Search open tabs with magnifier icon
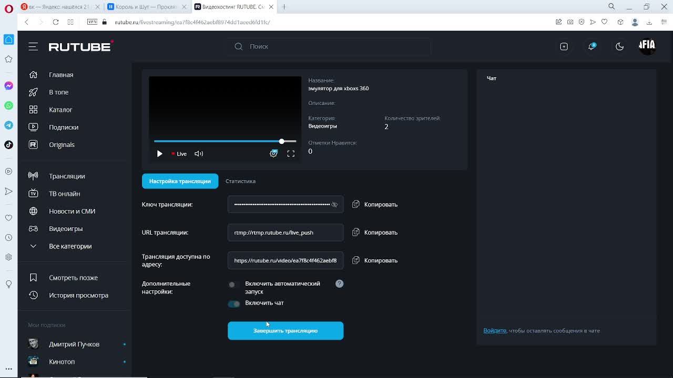This screenshot has height=378, width=673. pos(611,7)
